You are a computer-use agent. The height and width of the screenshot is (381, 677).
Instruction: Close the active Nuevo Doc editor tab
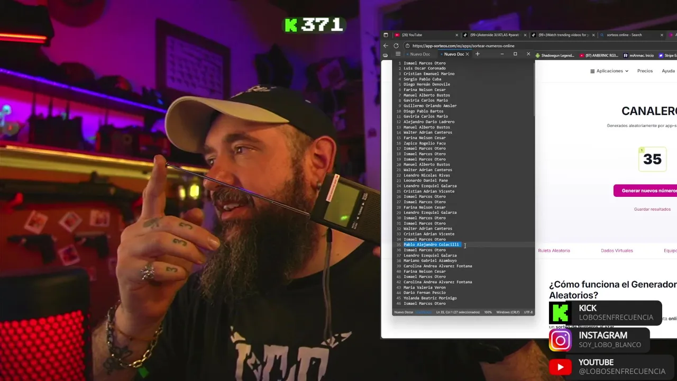click(467, 54)
